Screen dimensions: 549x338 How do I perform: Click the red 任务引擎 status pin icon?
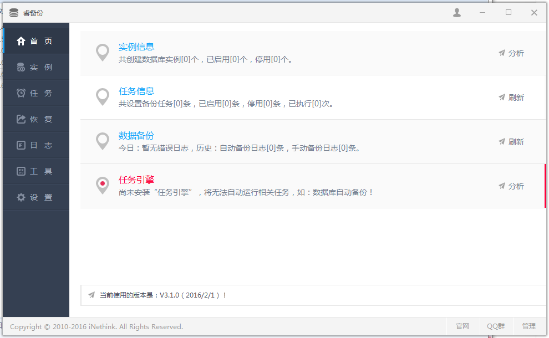tap(103, 183)
